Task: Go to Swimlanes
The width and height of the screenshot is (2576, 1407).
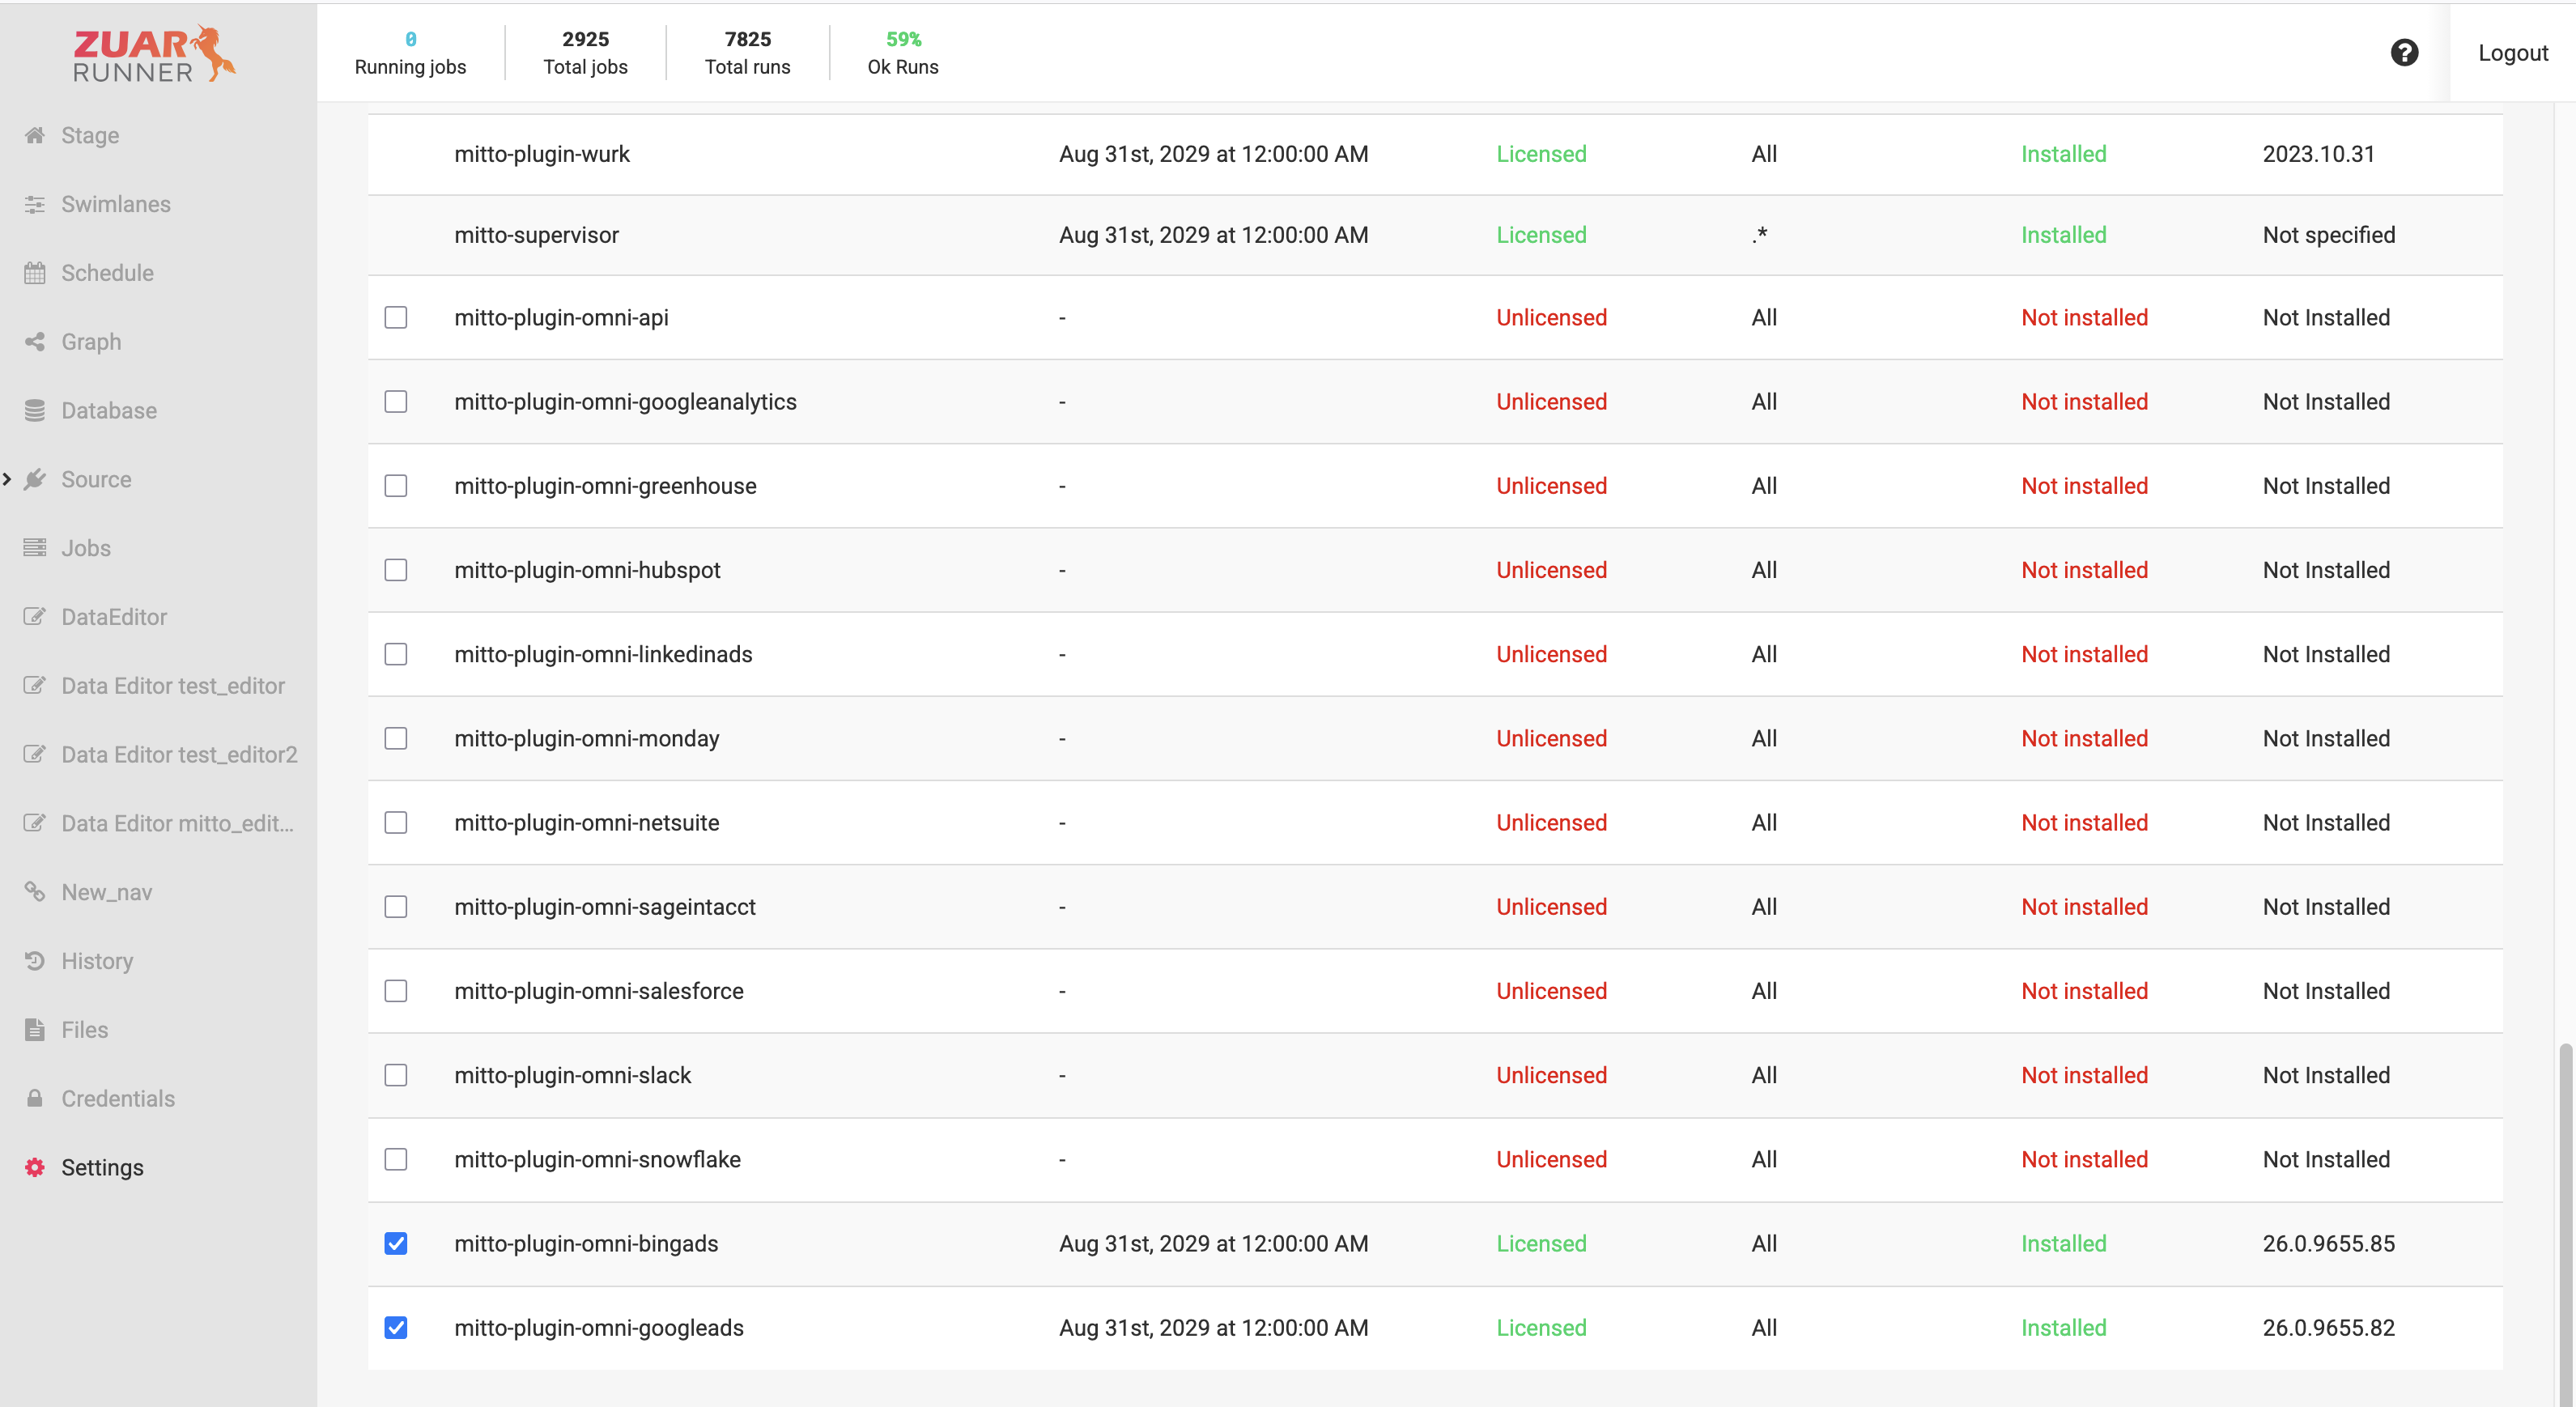Action: 116,204
